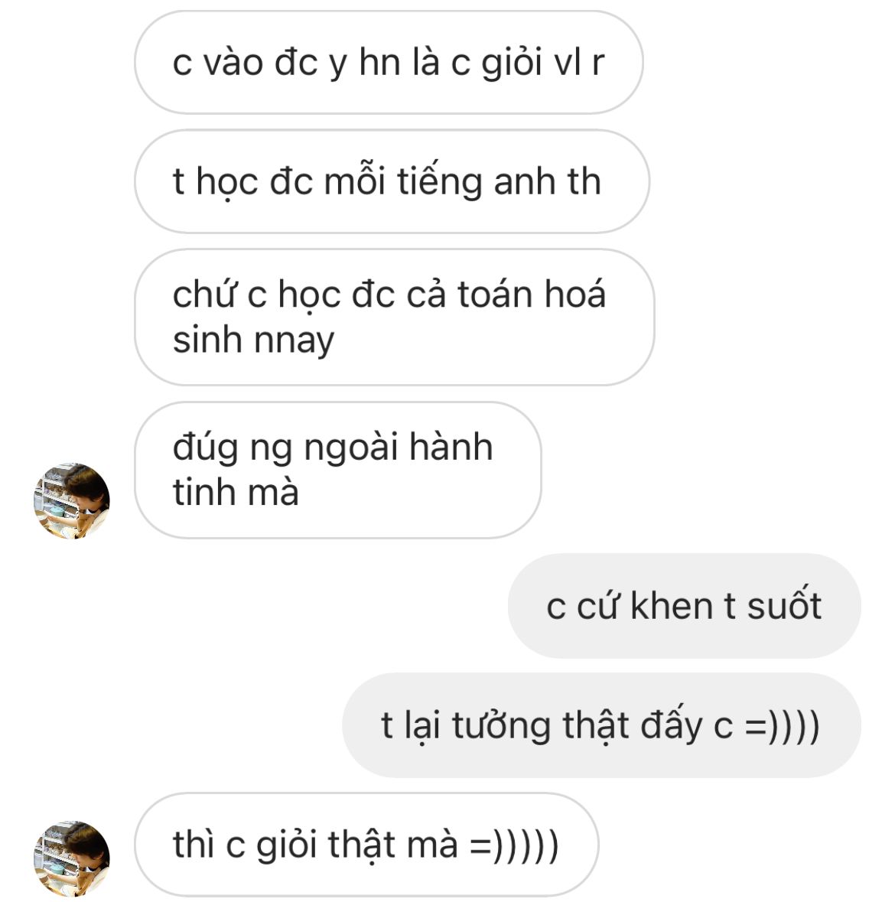Select the sent message 'c cứ khen t suốt'
The image size is (895, 902).
[x=685, y=606]
